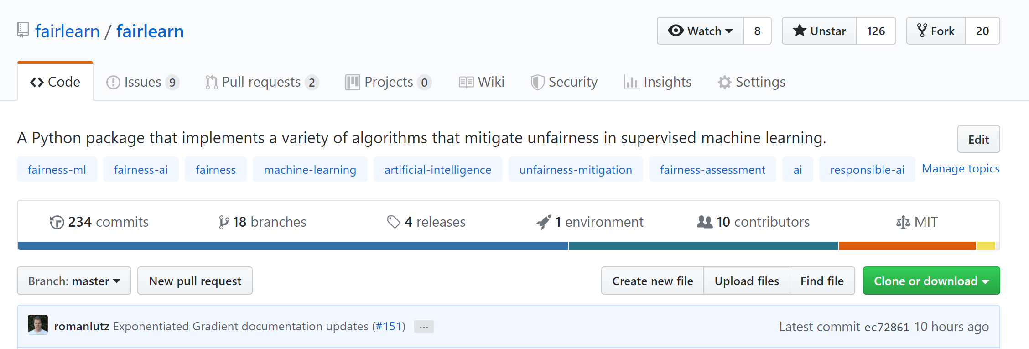
Task: Open machine-learning topic tag
Action: [x=310, y=169]
